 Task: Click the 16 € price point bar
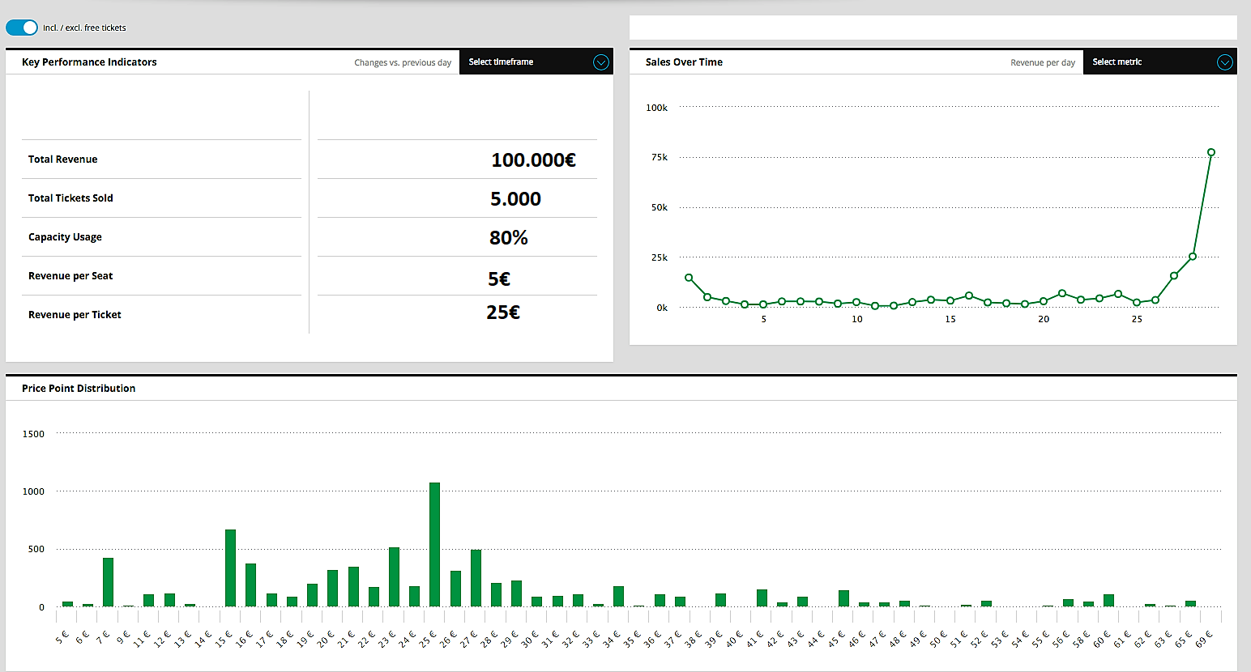[251, 585]
